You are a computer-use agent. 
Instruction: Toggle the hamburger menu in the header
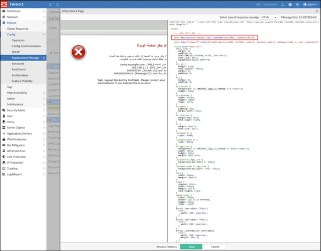coord(50,5)
